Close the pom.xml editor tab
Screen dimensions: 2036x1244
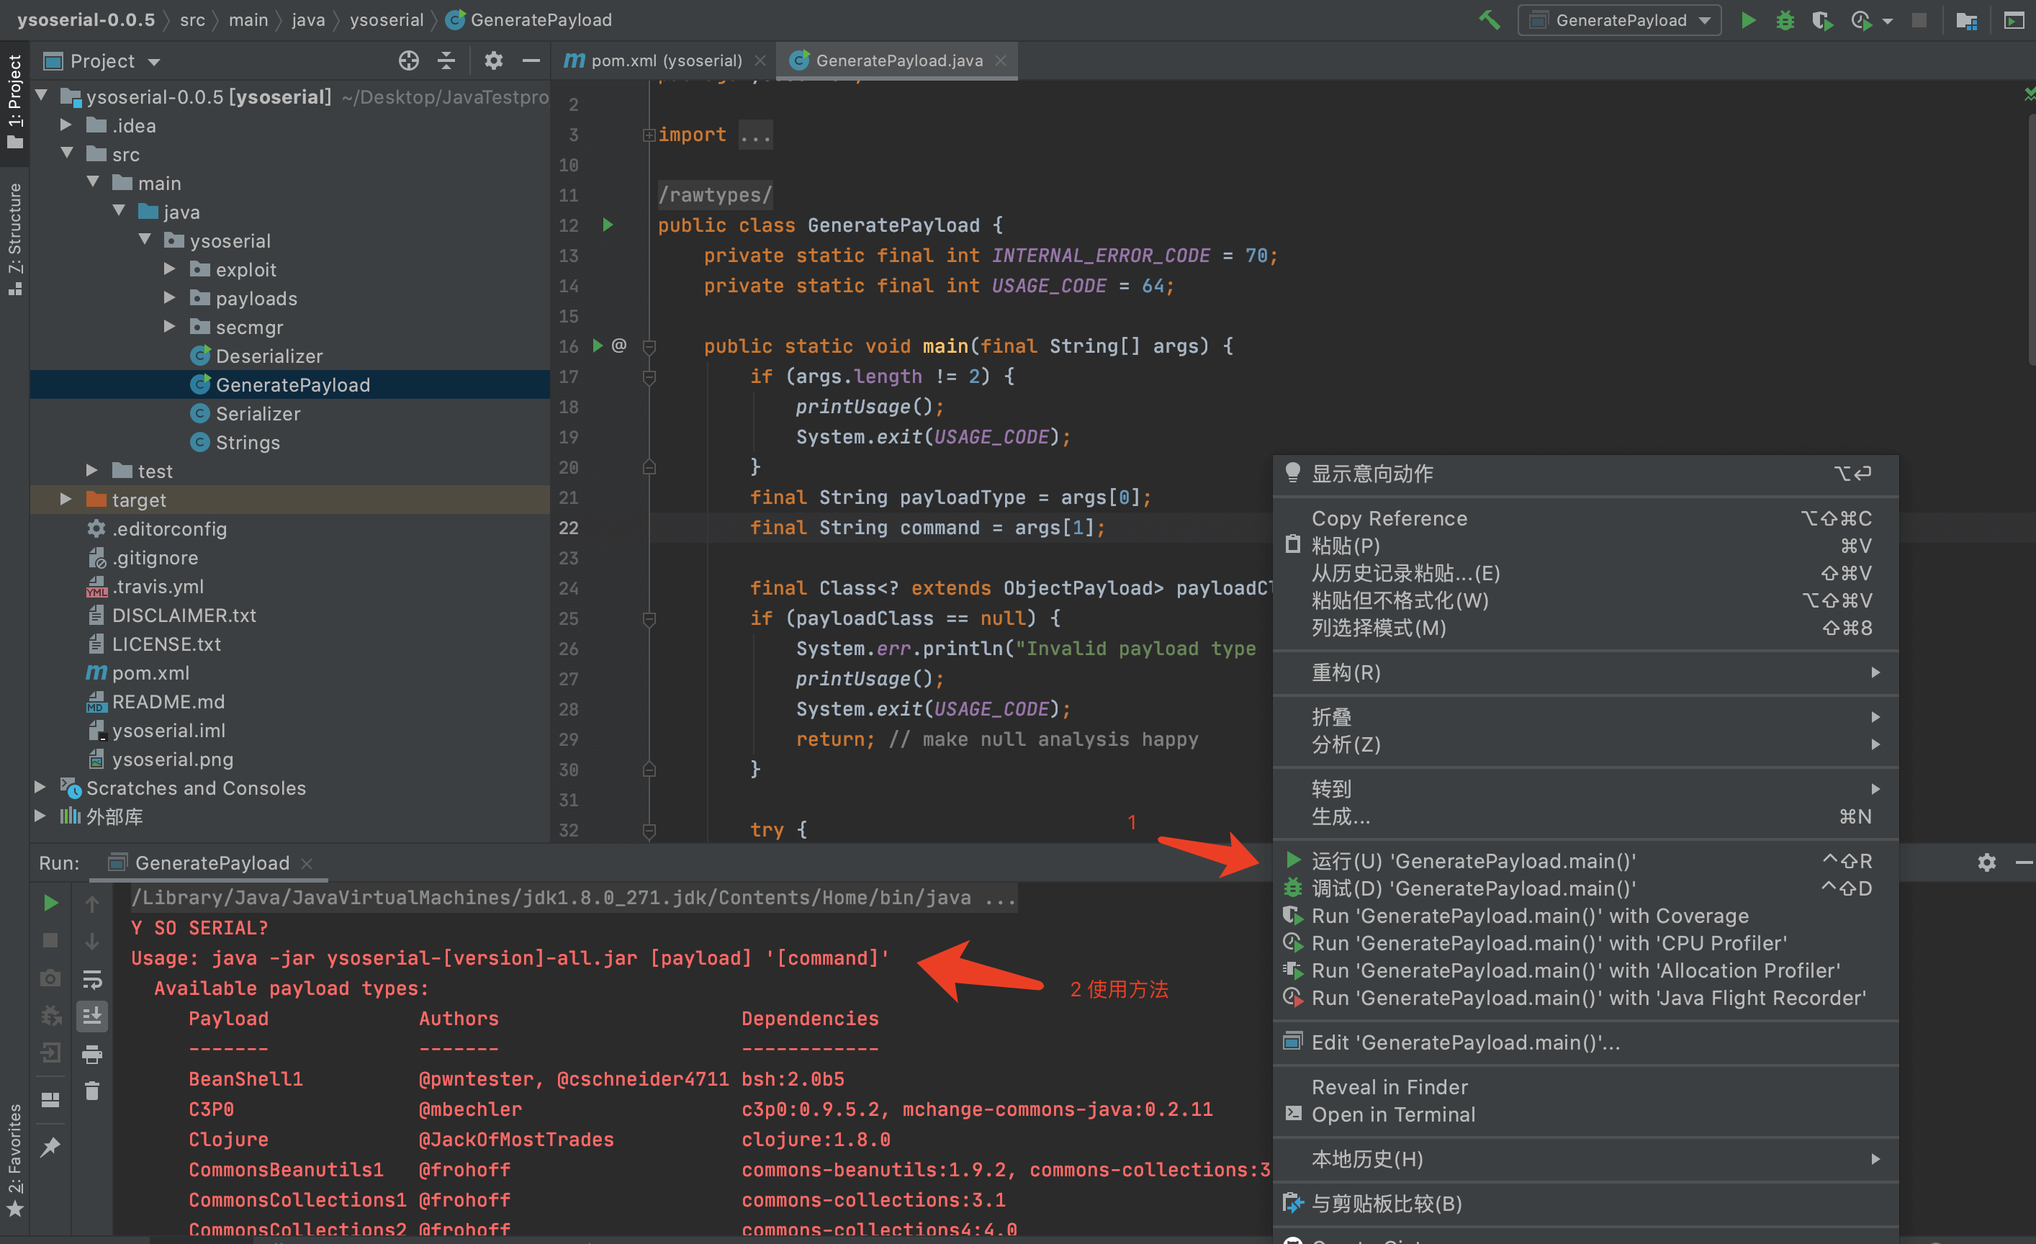[760, 60]
